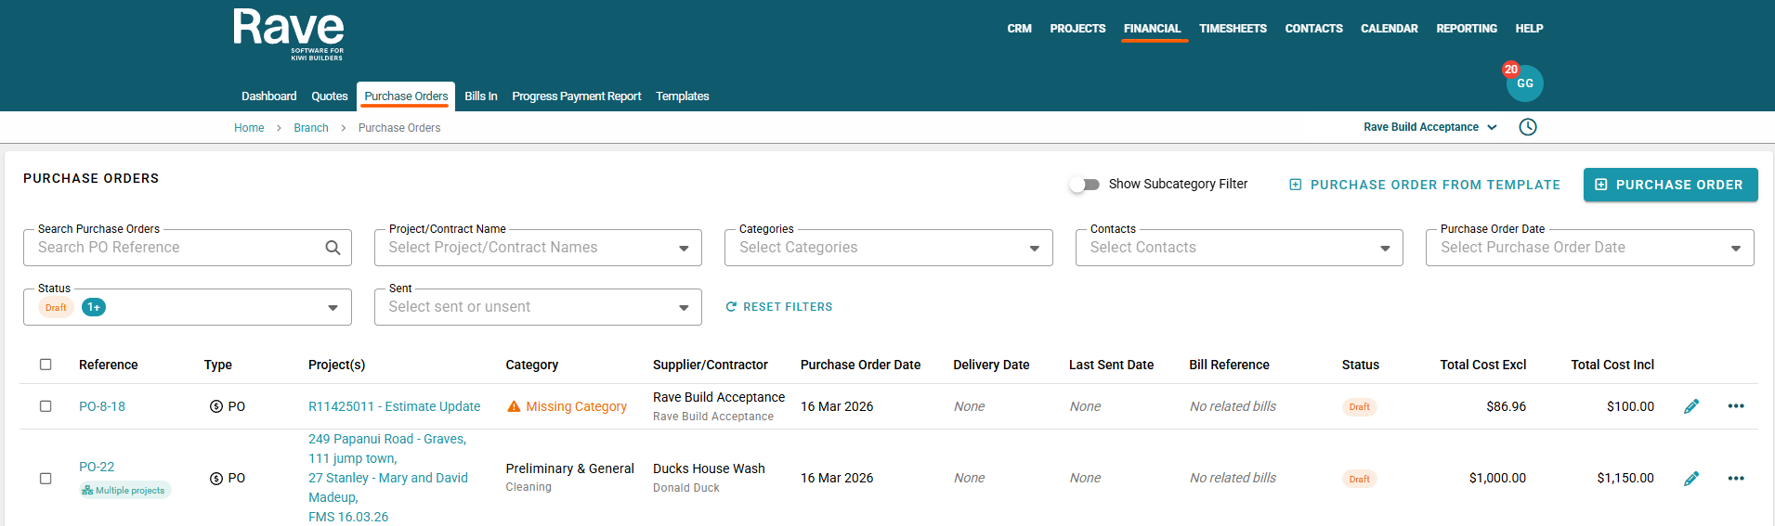This screenshot has width=1775, height=526.
Task: Click the Reset Filters button
Action: (x=778, y=307)
